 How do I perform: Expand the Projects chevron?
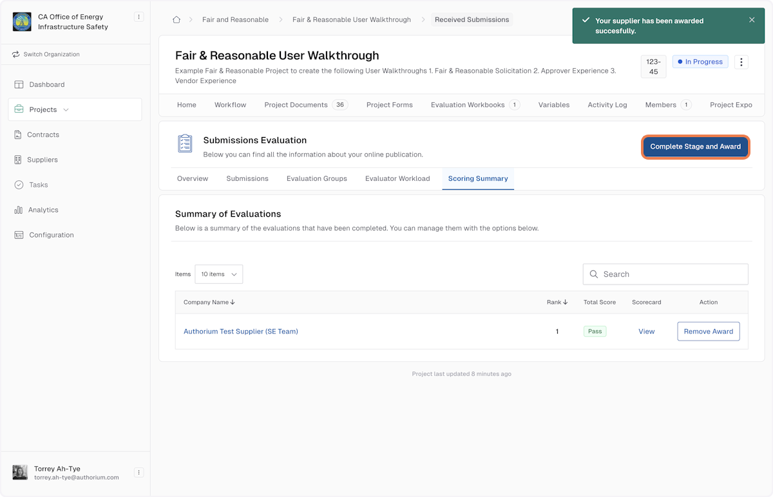pos(66,110)
